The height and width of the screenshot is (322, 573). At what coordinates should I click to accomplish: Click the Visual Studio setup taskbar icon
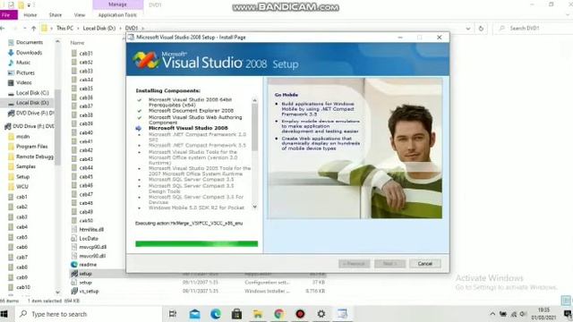click(x=342, y=314)
